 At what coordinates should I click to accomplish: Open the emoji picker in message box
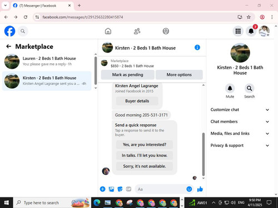point(189,189)
